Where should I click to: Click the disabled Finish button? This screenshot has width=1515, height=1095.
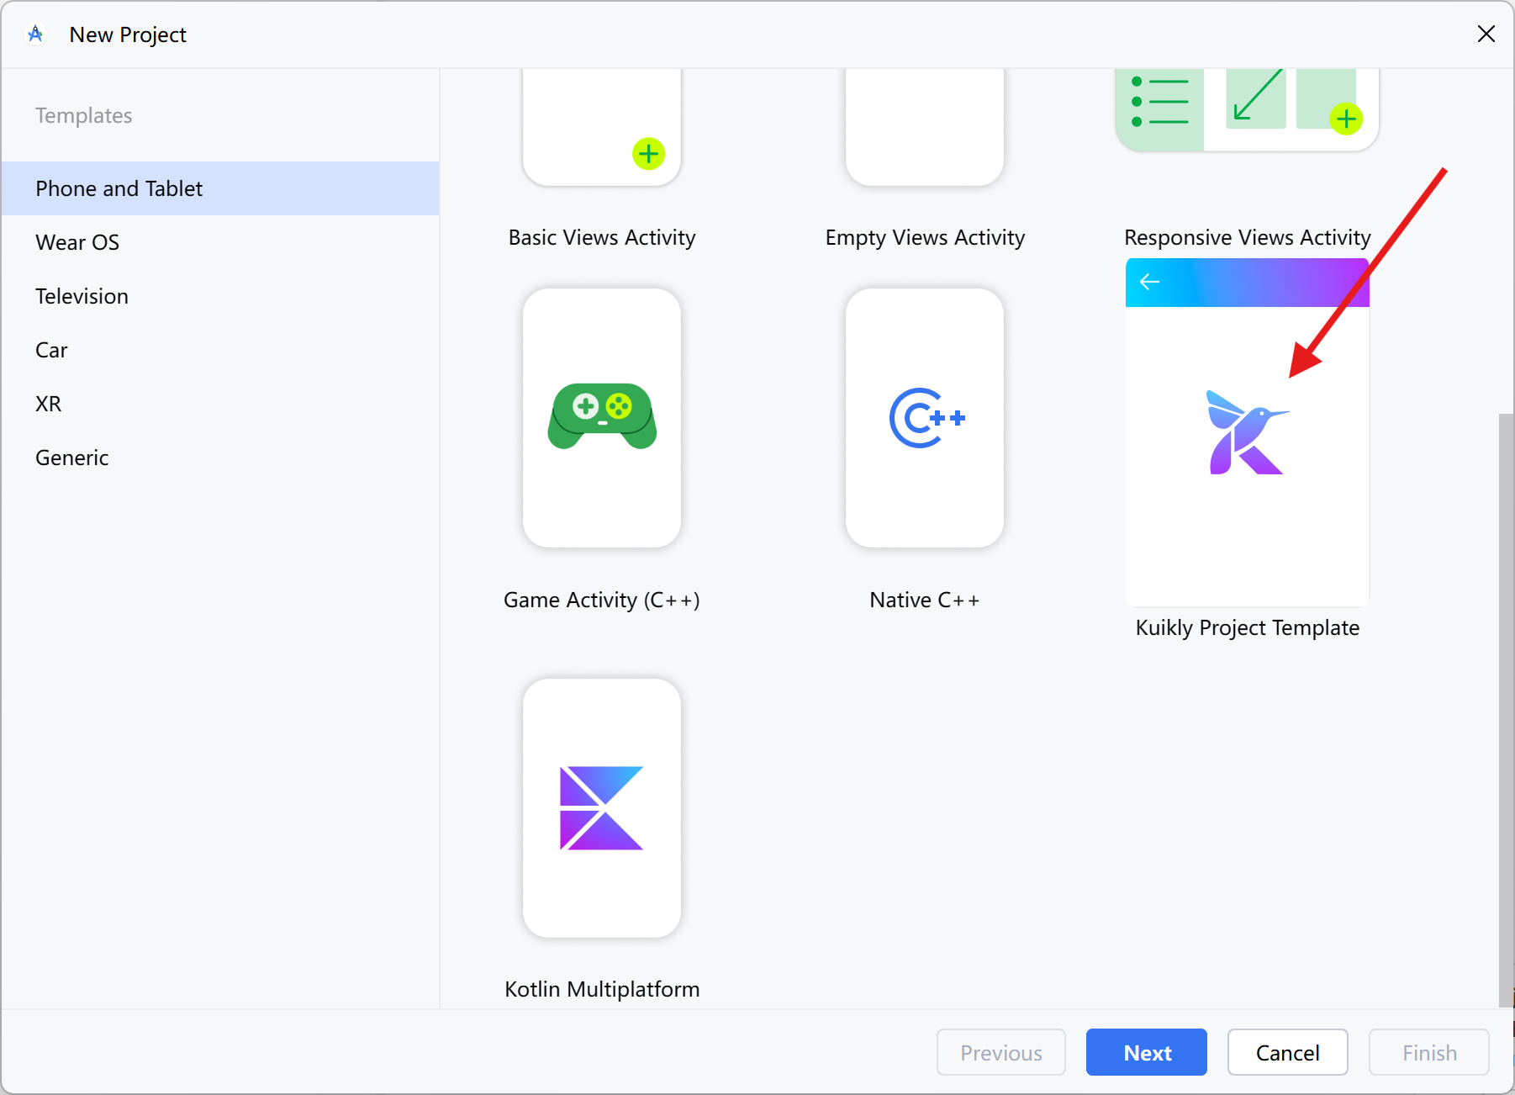1429,1052
